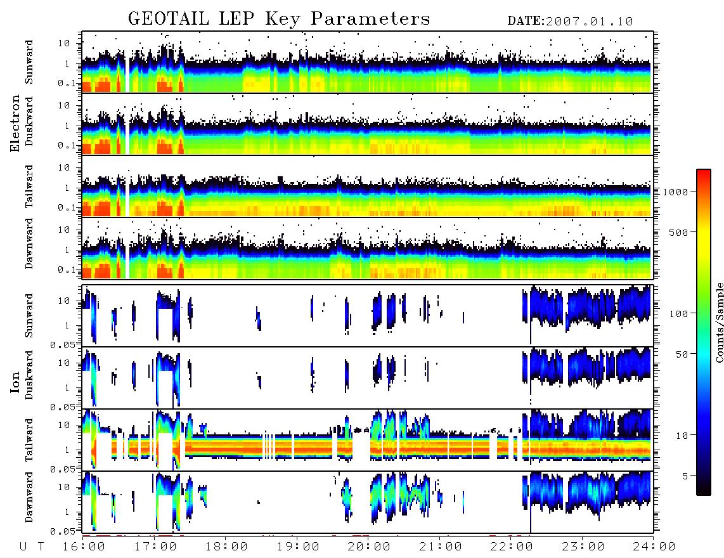The width and height of the screenshot is (724, 558).
Task: Click the 20:00 time axis label
Action: [369, 547]
